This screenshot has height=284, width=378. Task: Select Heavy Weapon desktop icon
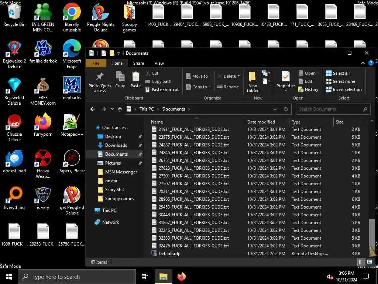pyautogui.click(x=43, y=164)
